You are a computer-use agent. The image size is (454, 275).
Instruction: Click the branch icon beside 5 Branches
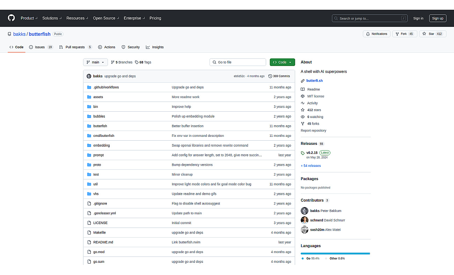click(x=113, y=62)
